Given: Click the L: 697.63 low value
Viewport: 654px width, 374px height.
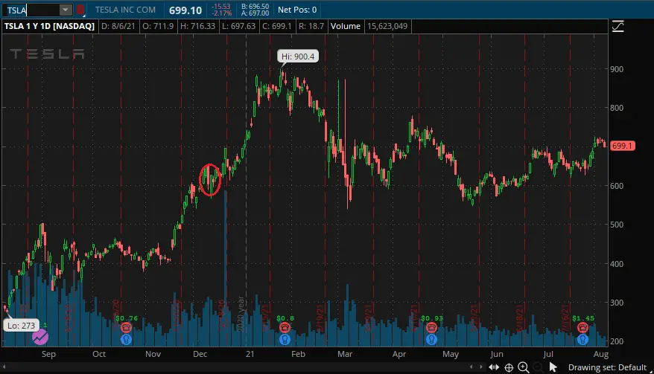Looking at the screenshot, I should point(238,26).
